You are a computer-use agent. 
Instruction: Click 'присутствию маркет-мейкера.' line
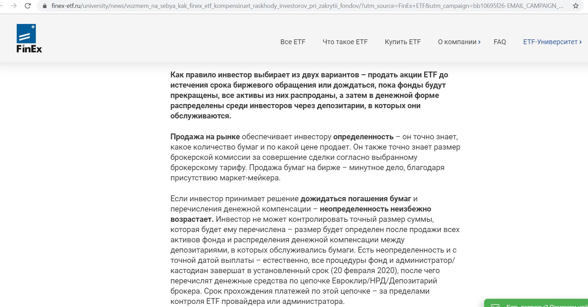point(225,178)
